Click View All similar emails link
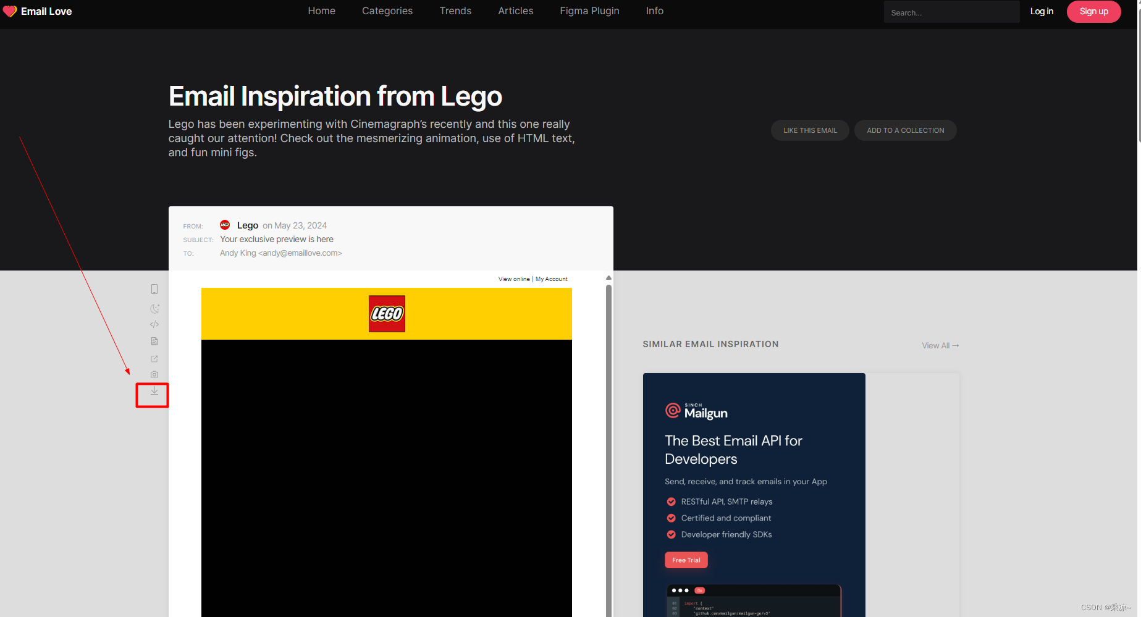 (940, 345)
